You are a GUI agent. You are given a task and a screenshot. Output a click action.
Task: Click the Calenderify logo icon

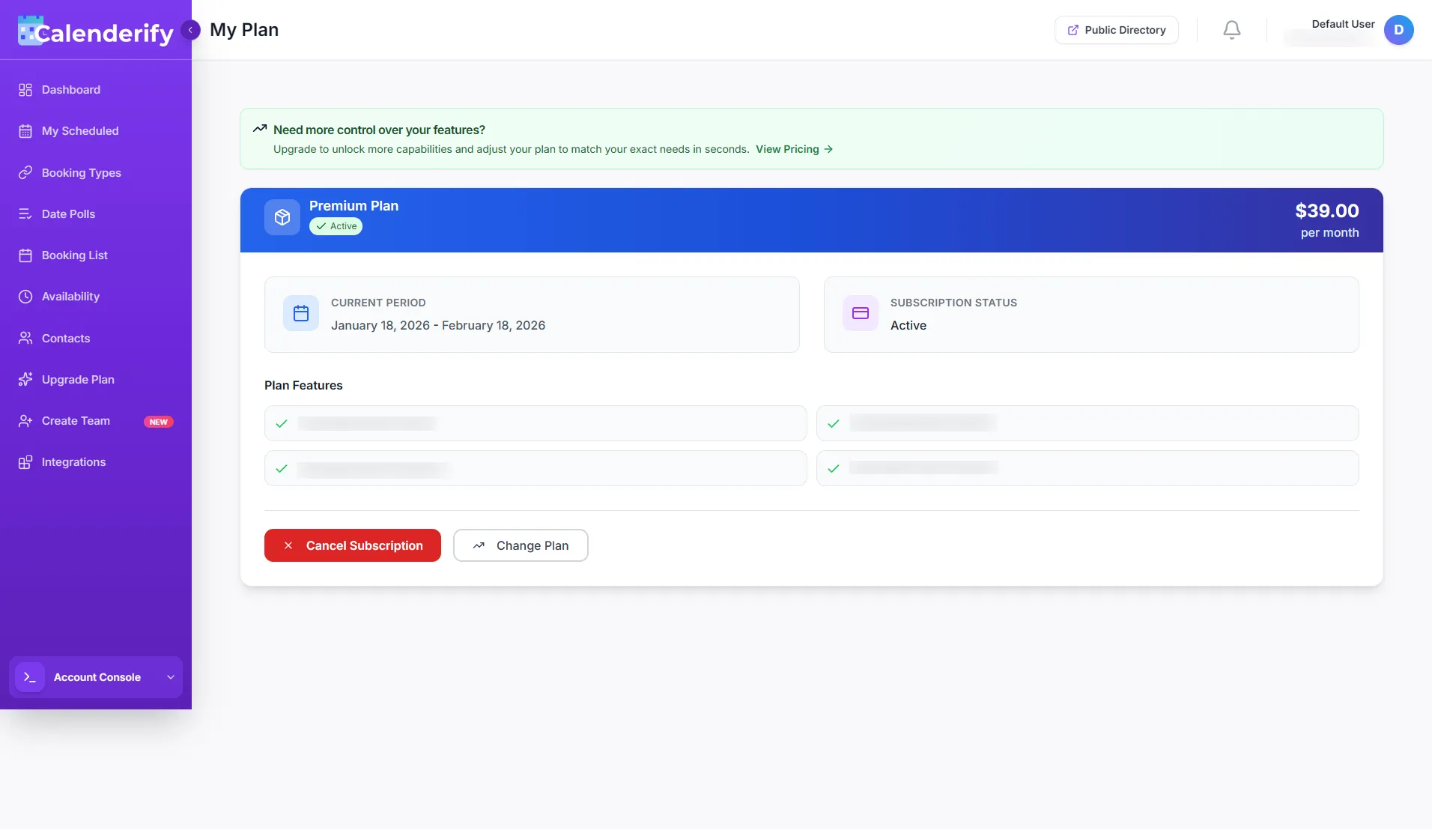click(x=30, y=31)
